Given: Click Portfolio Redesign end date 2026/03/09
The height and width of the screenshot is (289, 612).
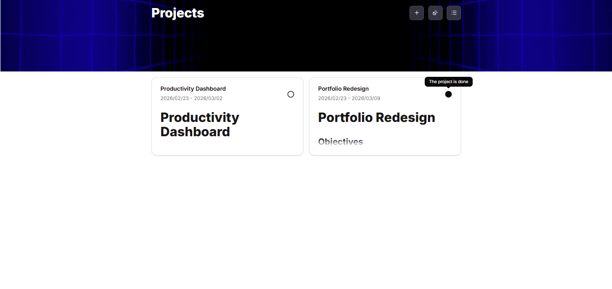Looking at the screenshot, I should [366, 98].
